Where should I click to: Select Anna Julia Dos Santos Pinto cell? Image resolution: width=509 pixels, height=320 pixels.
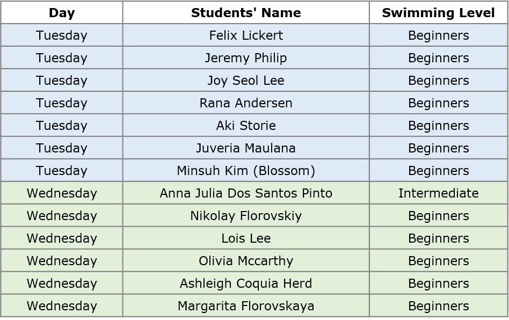(x=246, y=193)
